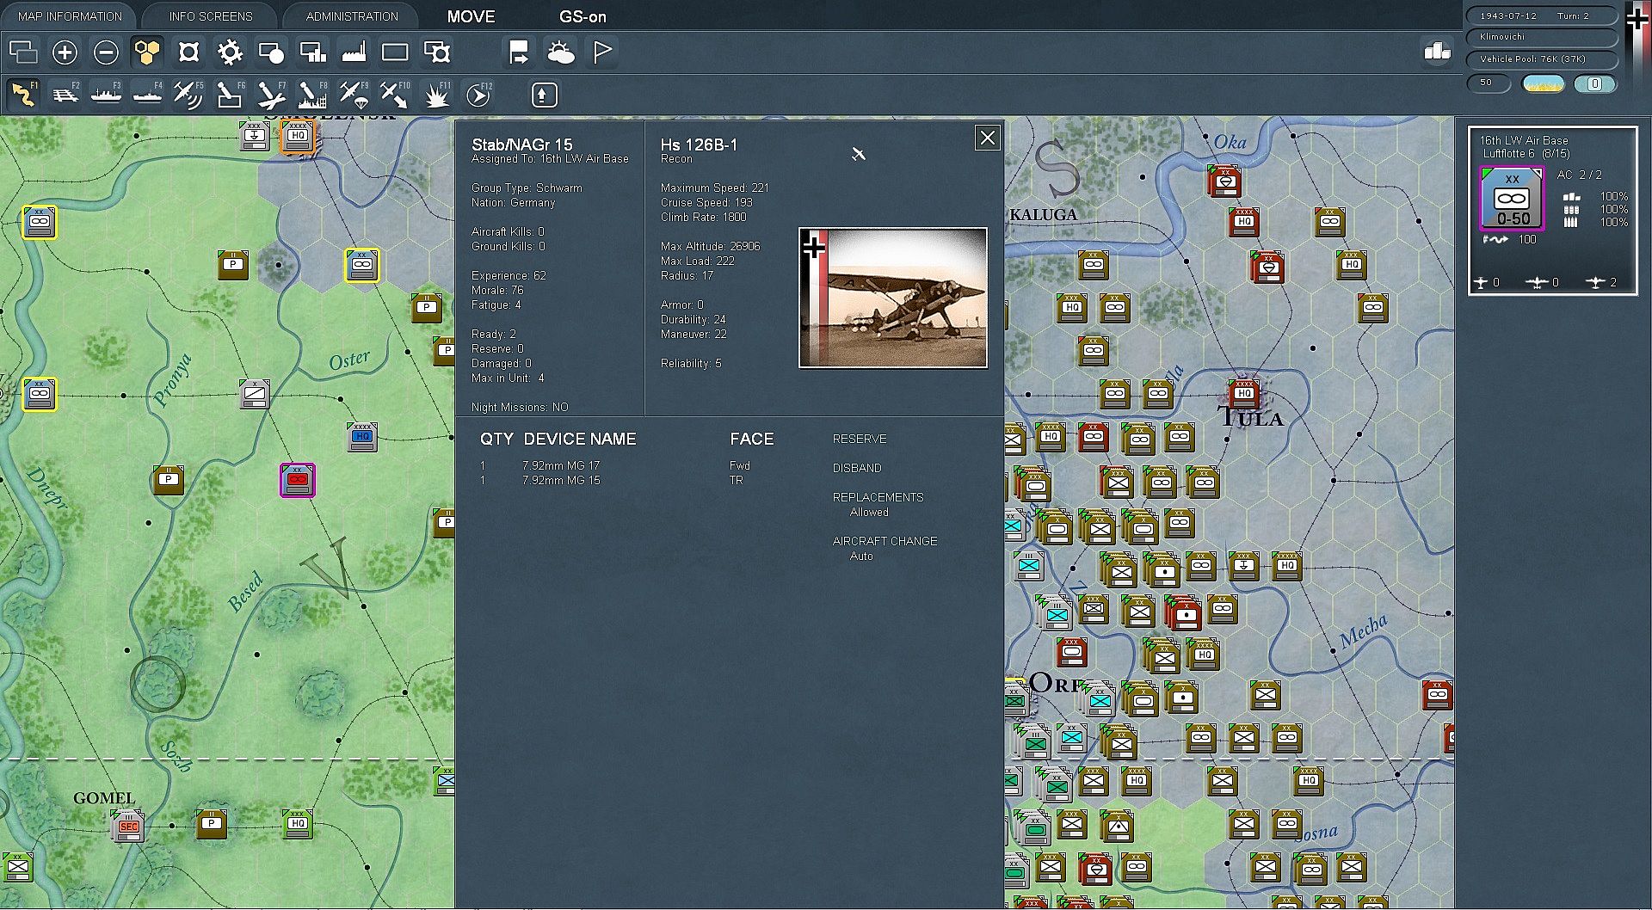Open the ADMINISTRATION tab
Viewport: 1652px width, 910px height.
pyautogui.click(x=352, y=16)
